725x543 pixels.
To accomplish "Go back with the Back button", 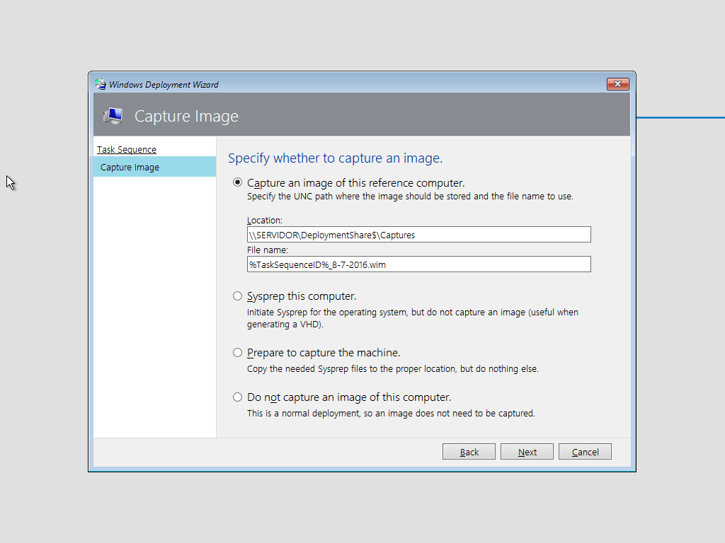I will [x=469, y=452].
